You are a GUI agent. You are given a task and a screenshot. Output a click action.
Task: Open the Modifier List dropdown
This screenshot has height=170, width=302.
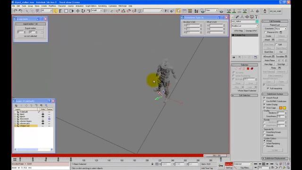[x=244, y=26]
